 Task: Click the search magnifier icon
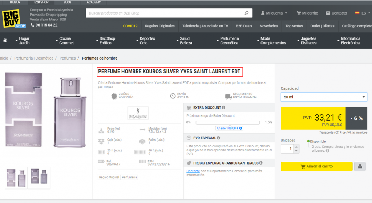pyautogui.click(x=246, y=13)
